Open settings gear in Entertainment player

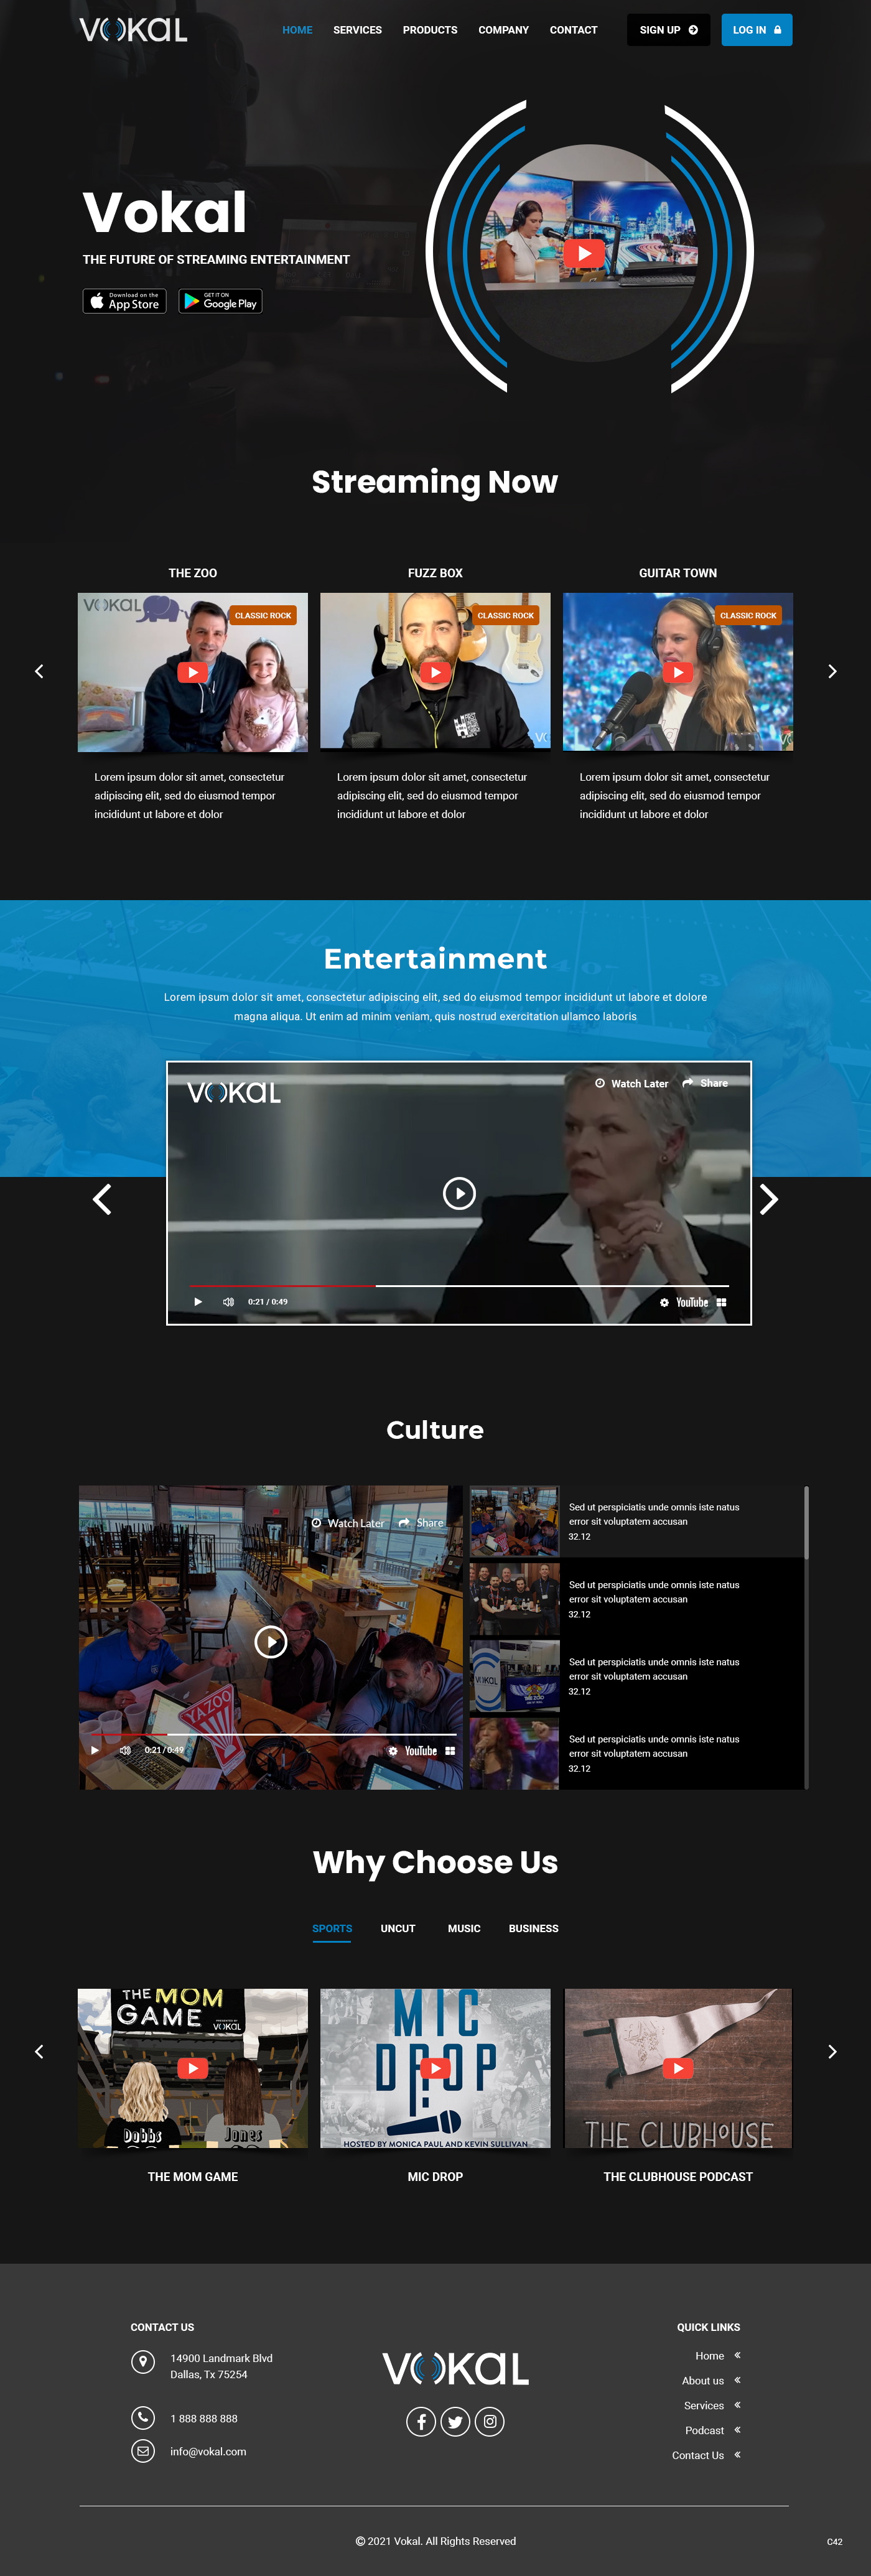664,1302
